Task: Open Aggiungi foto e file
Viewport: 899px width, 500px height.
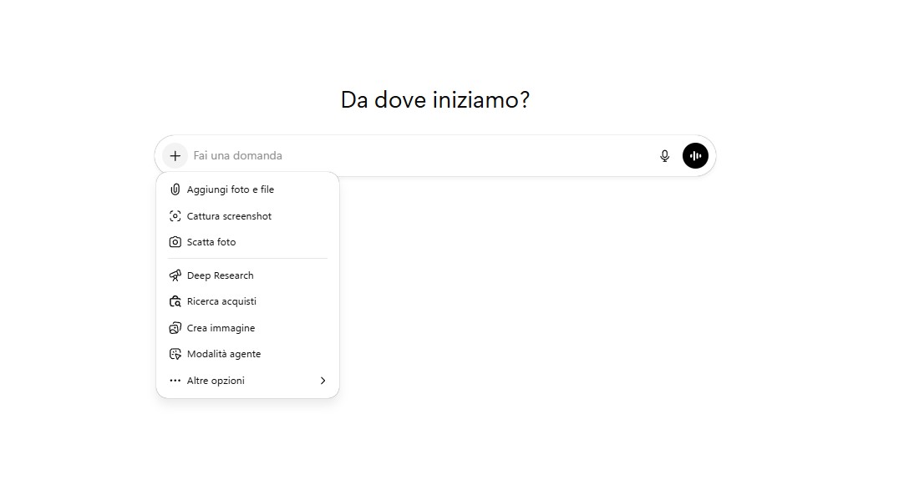Action: pyautogui.click(x=229, y=189)
